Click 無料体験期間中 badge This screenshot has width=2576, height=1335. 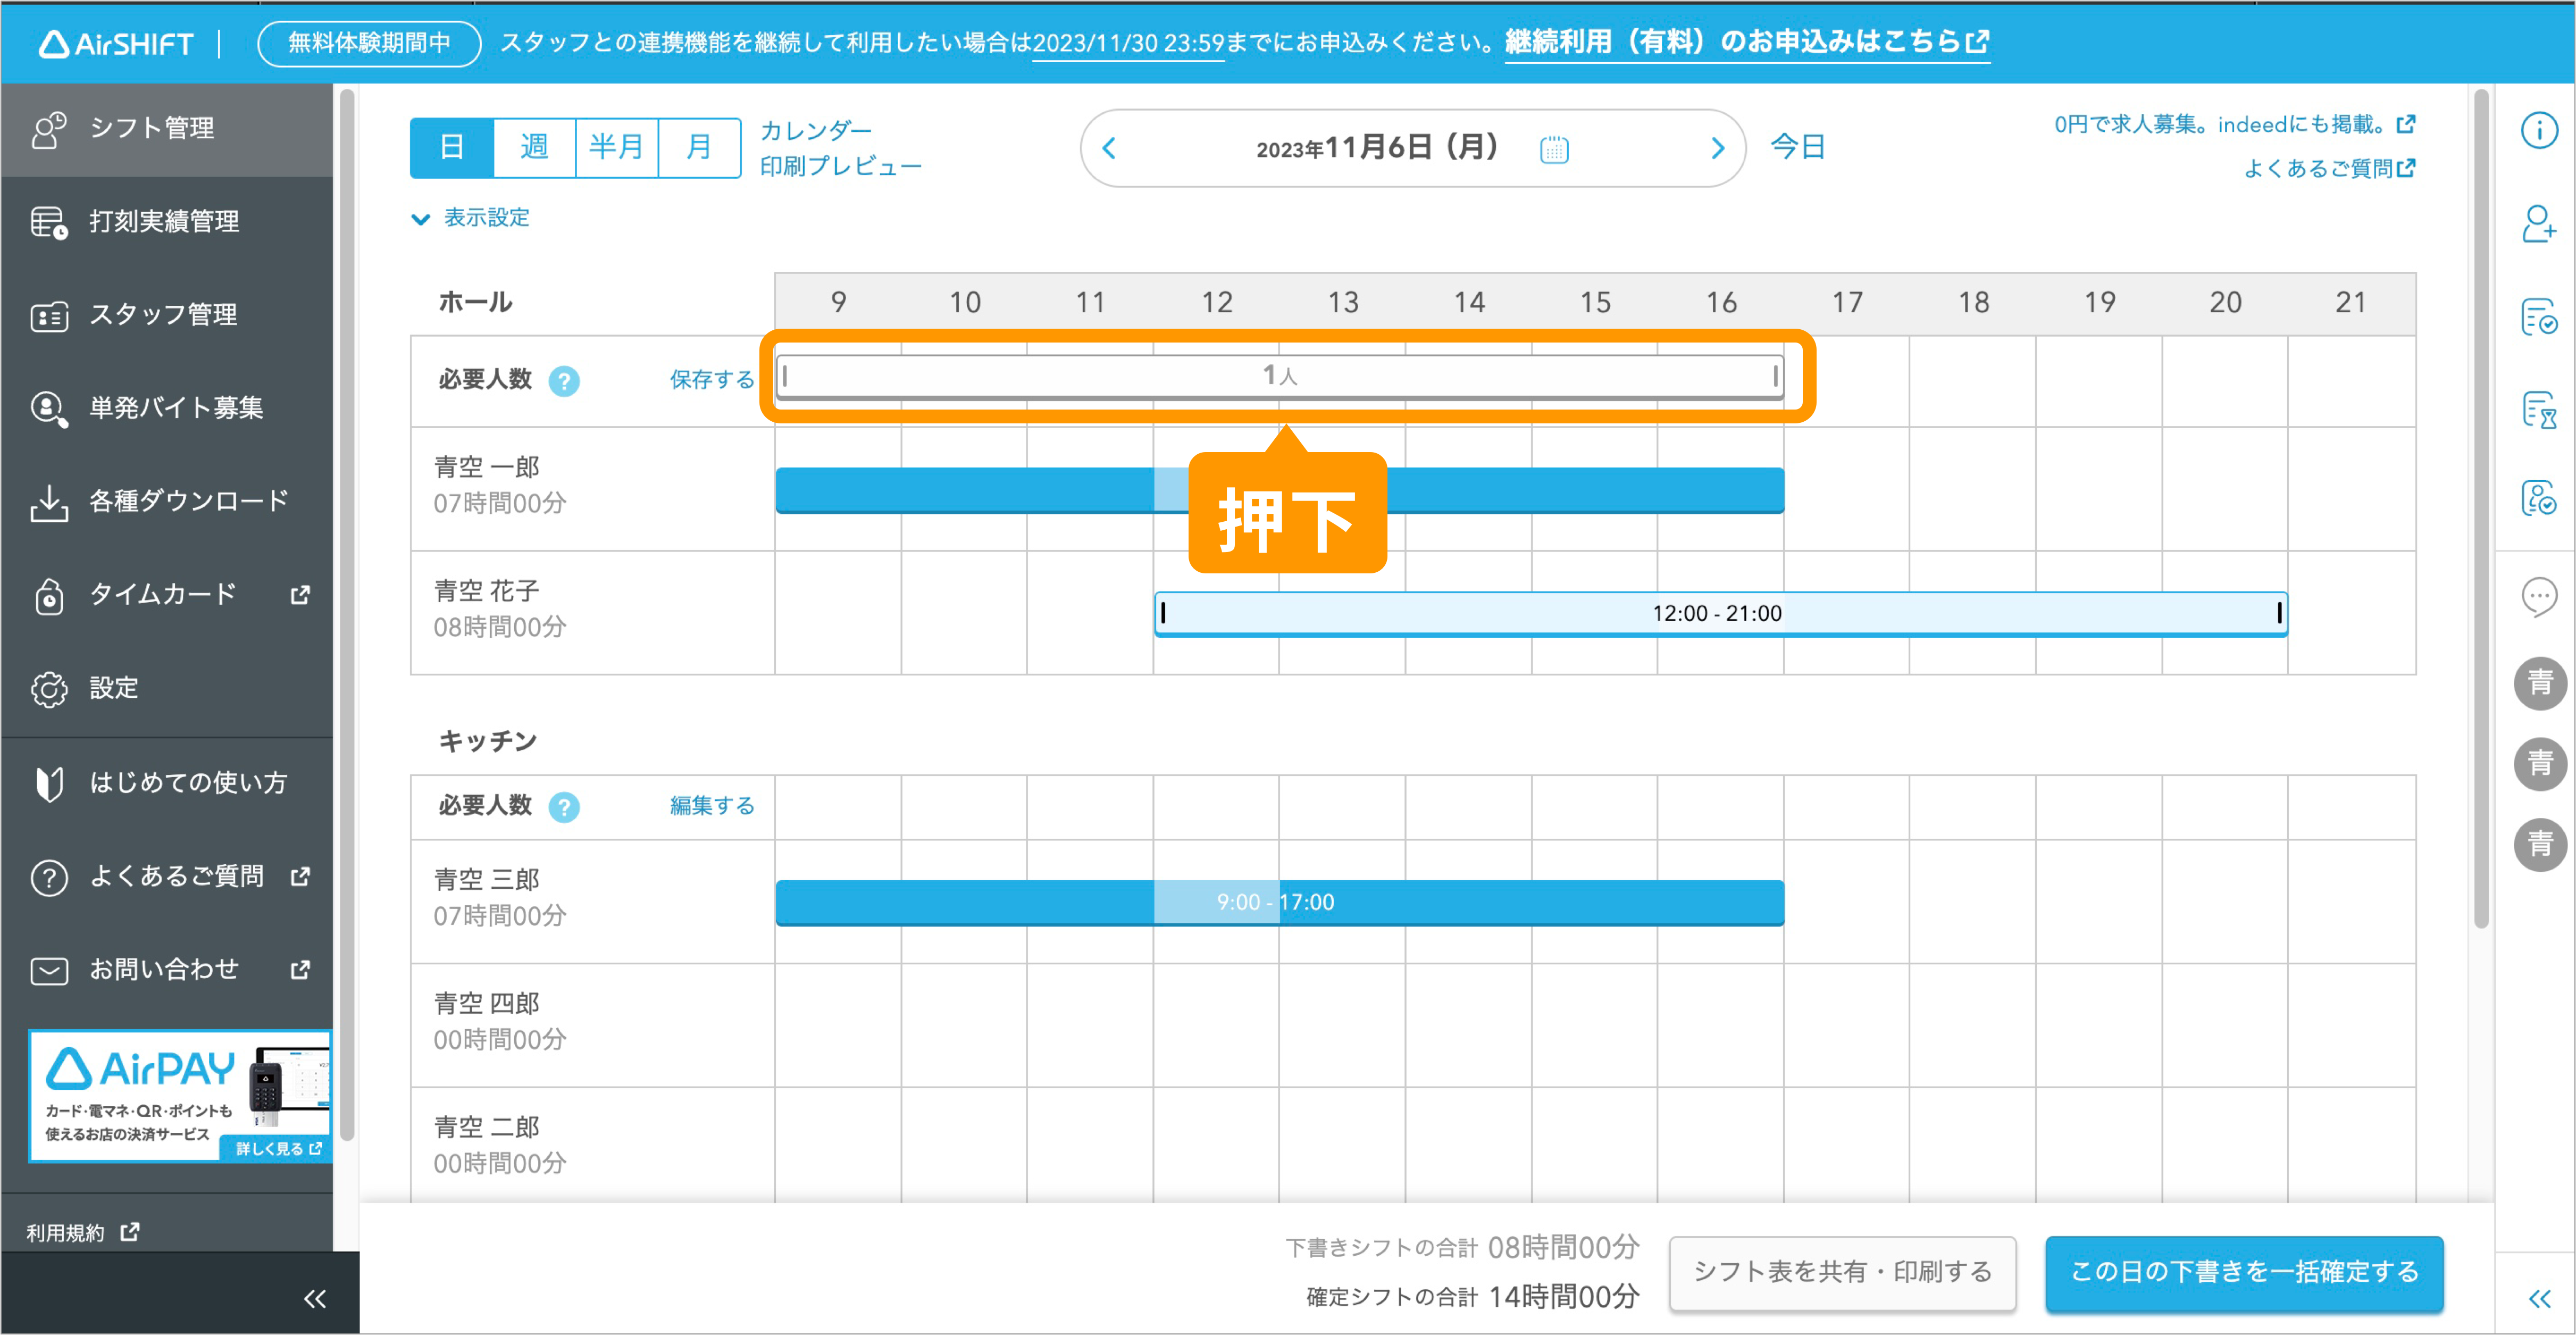[369, 43]
